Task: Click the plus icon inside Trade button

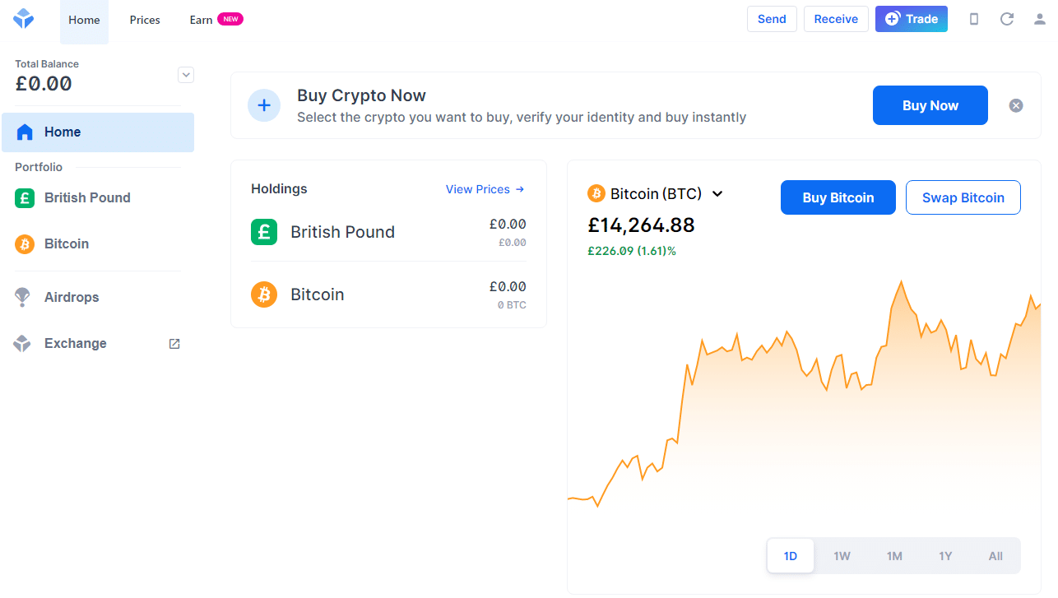Action: (x=892, y=19)
